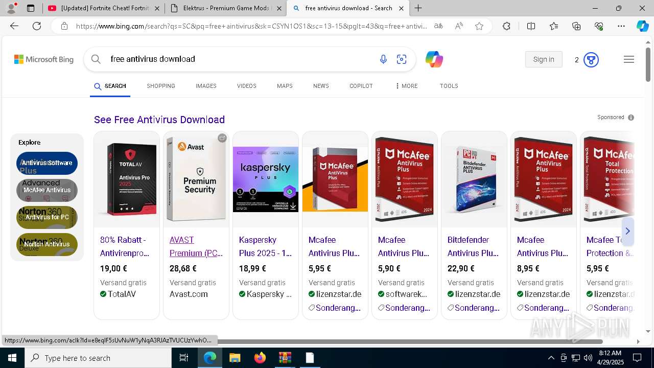
Task: Click the browser address bar URL
Action: point(251,26)
